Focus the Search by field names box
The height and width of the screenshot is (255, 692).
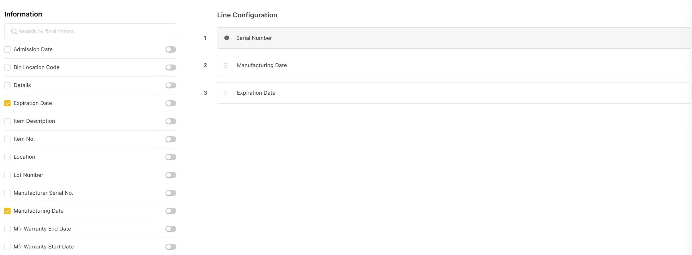[x=94, y=31]
